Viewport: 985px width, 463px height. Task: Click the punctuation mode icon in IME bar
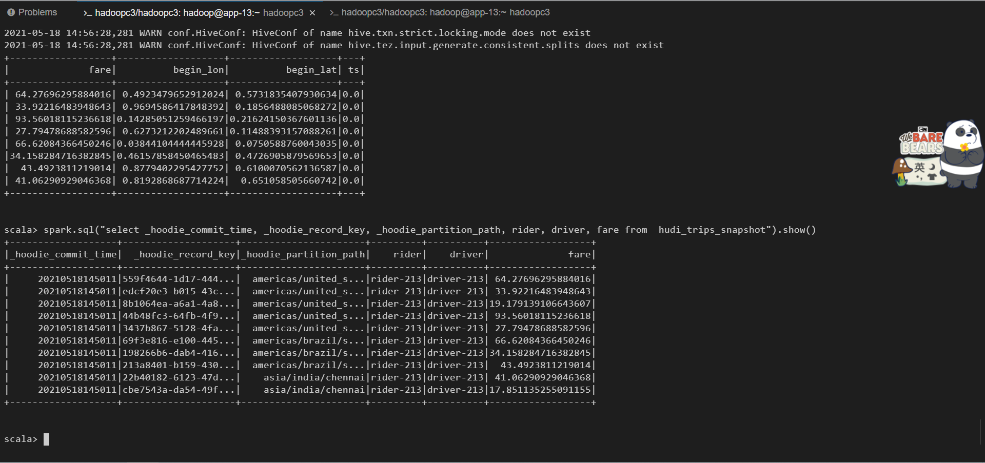[x=919, y=177]
